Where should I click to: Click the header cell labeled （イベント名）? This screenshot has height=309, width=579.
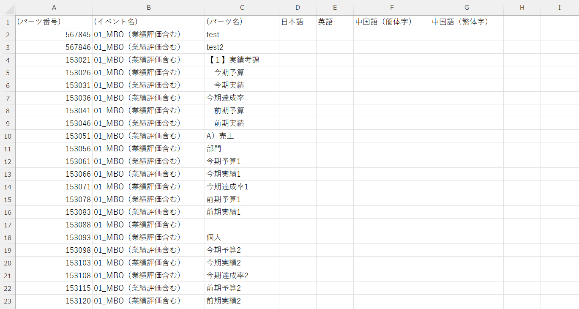149,22
